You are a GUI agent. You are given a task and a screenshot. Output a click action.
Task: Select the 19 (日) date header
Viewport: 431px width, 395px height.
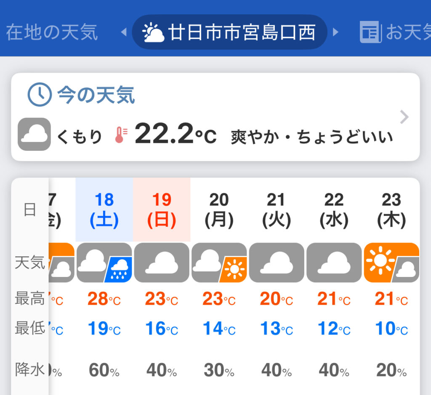[x=162, y=210]
